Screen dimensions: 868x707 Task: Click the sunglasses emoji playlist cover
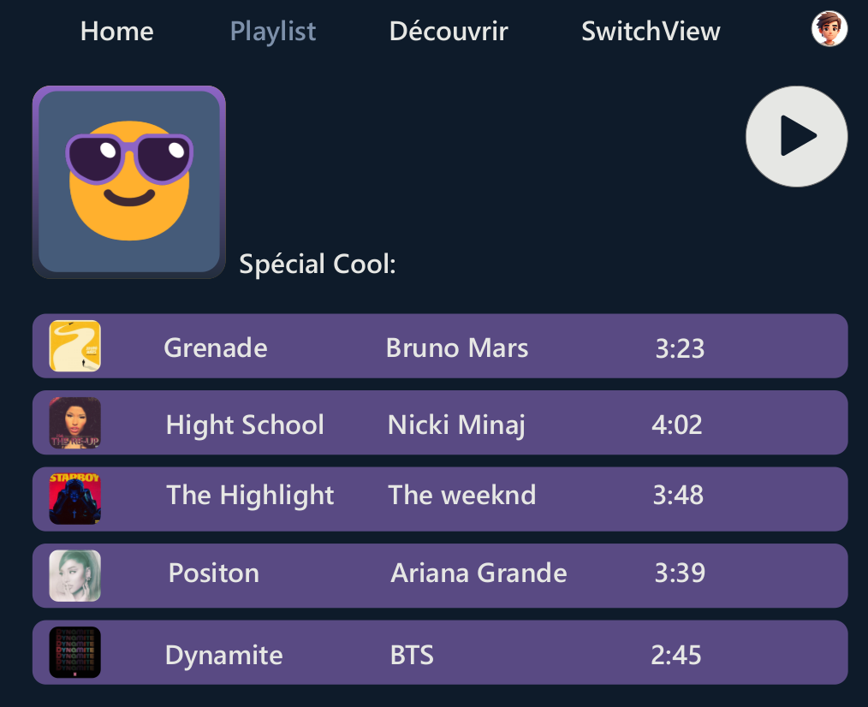(x=129, y=181)
